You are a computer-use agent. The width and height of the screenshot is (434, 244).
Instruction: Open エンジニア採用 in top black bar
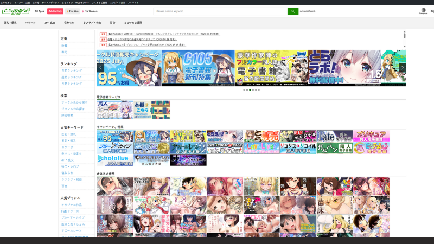(117, 3)
